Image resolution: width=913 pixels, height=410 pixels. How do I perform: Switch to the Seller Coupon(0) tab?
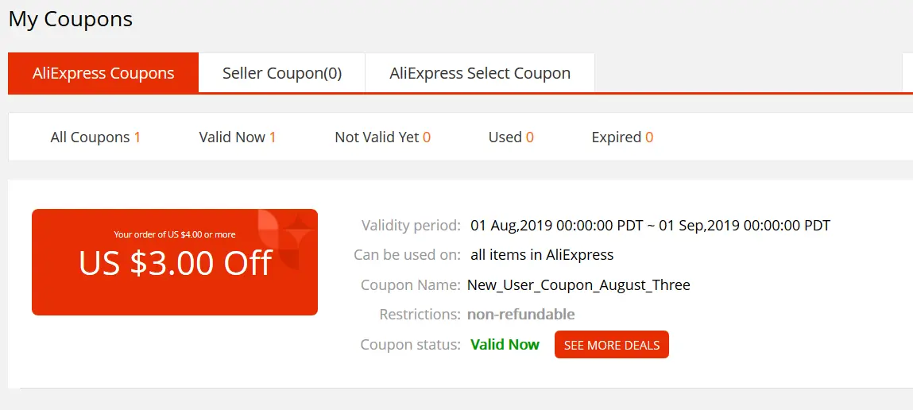pyautogui.click(x=282, y=73)
